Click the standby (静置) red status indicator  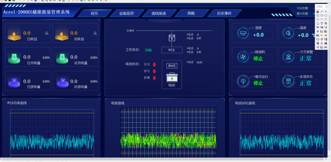pos(154,78)
